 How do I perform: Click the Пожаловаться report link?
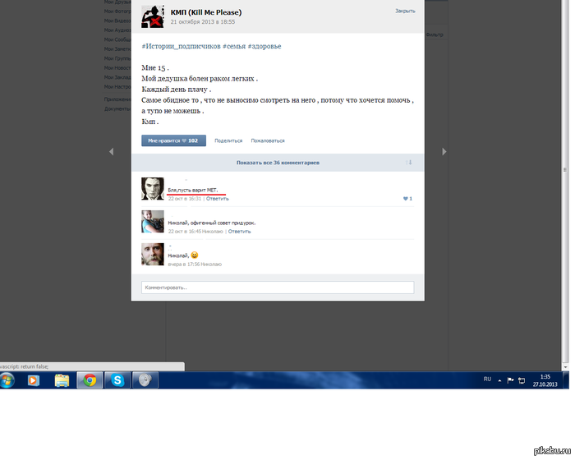tap(268, 140)
